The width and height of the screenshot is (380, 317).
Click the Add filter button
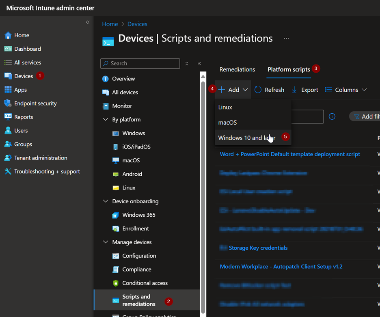coord(365,116)
